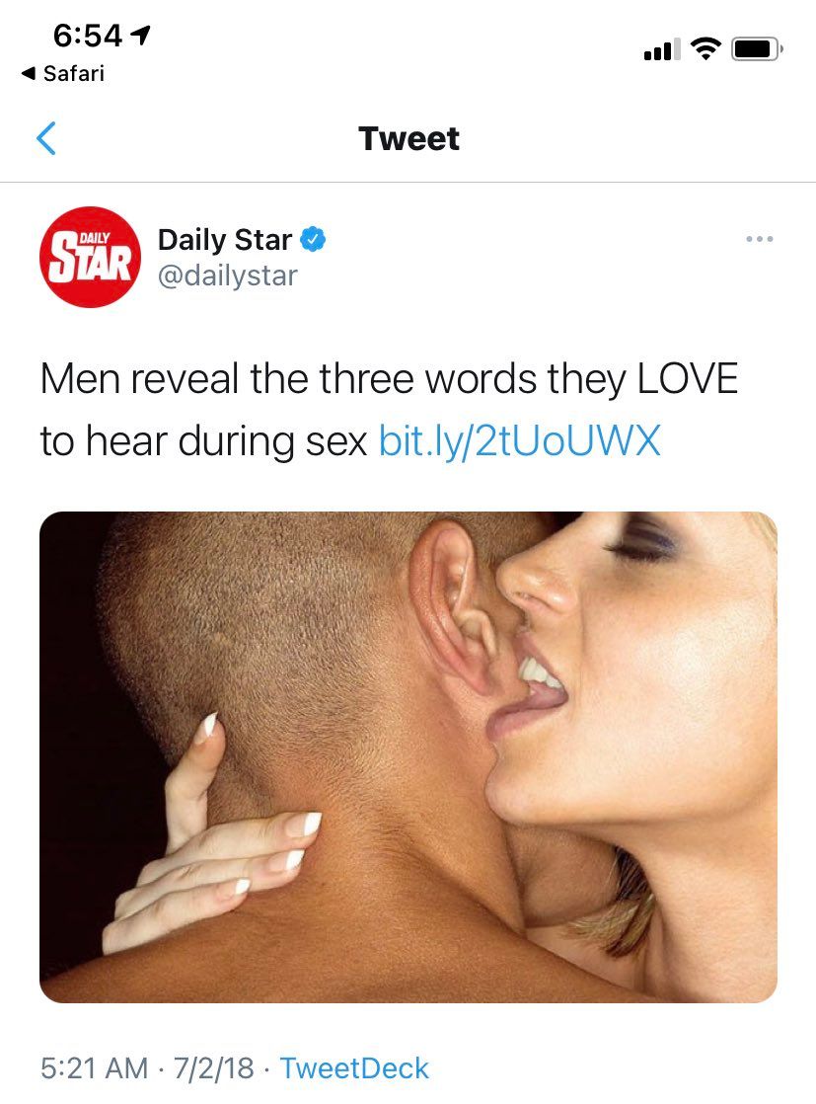The image size is (816, 1104).
Task: Open the tweet's attached photo
Action: click(x=408, y=756)
